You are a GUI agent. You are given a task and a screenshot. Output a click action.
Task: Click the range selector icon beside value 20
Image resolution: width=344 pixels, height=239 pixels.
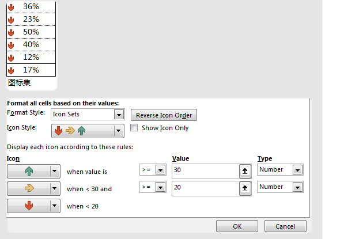tap(245, 188)
